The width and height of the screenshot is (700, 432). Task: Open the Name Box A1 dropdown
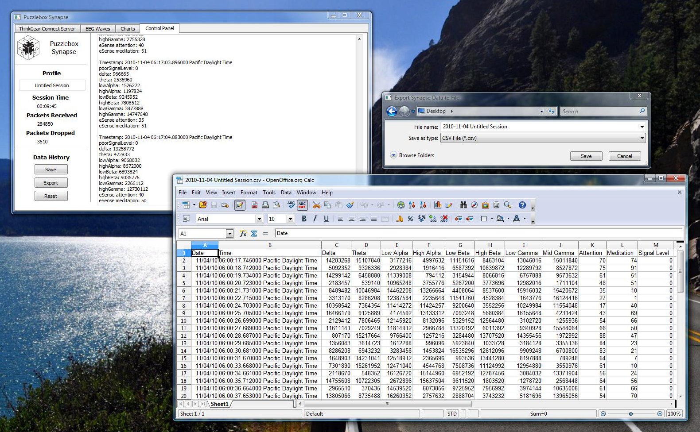229,233
